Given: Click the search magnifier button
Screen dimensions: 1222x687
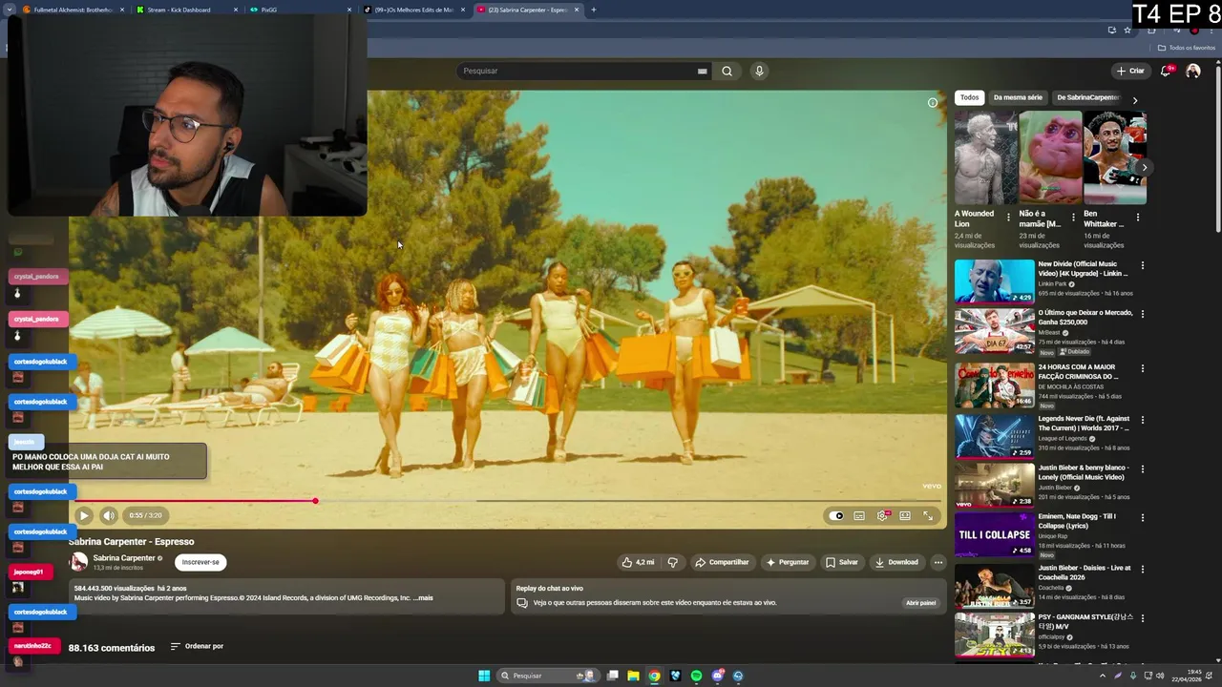Looking at the screenshot, I should tap(727, 71).
